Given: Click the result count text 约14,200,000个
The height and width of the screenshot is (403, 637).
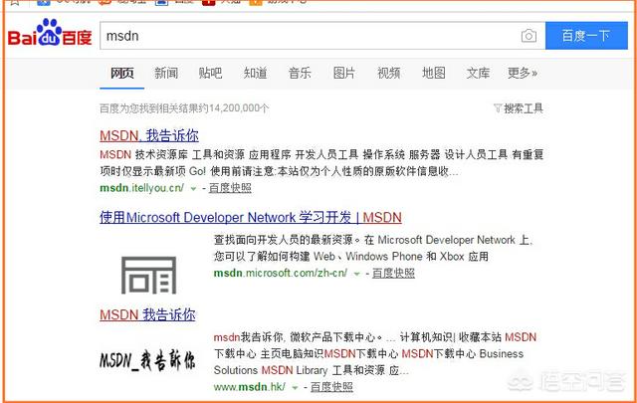Looking at the screenshot, I should (232, 108).
